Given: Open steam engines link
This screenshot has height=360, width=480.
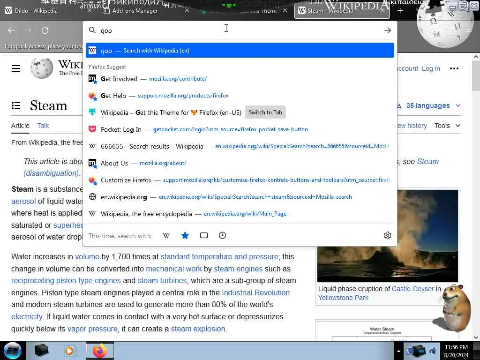Looking at the screenshot, I should (x=238, y=269).
